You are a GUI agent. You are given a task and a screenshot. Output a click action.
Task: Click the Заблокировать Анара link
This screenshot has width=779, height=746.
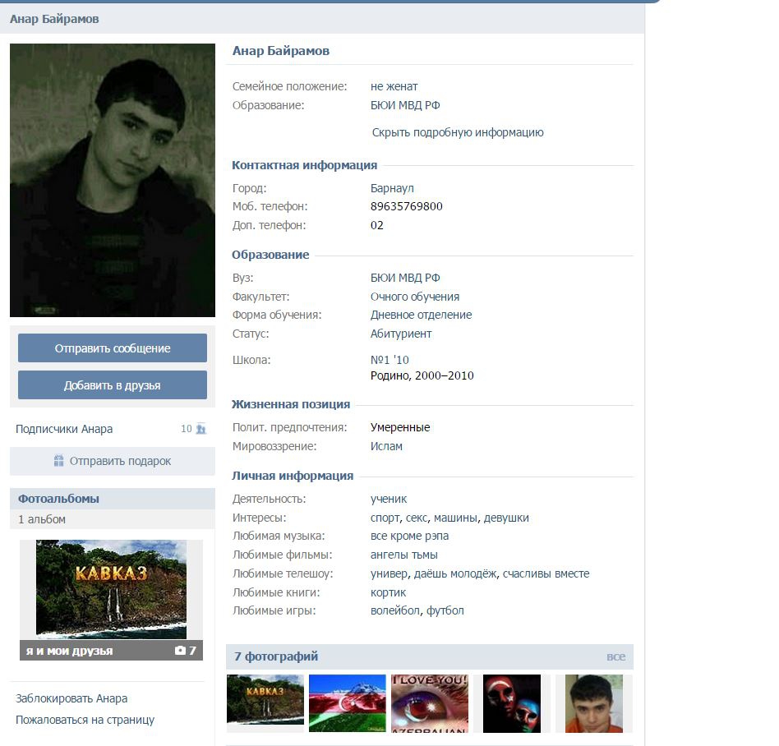click(71, 698)
